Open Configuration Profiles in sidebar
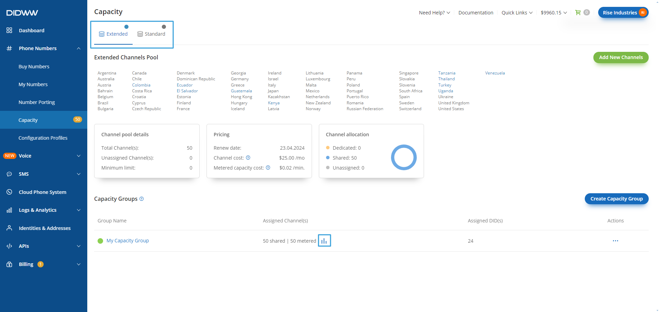Screen dimensions: 659x312 point(43,138)
